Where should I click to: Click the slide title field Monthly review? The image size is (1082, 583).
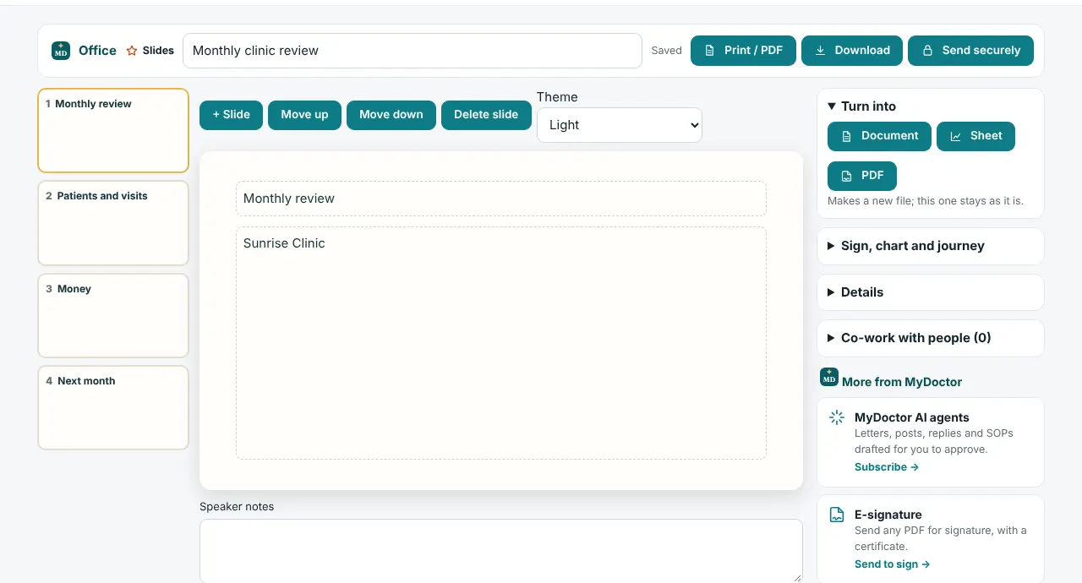[501, 199]
